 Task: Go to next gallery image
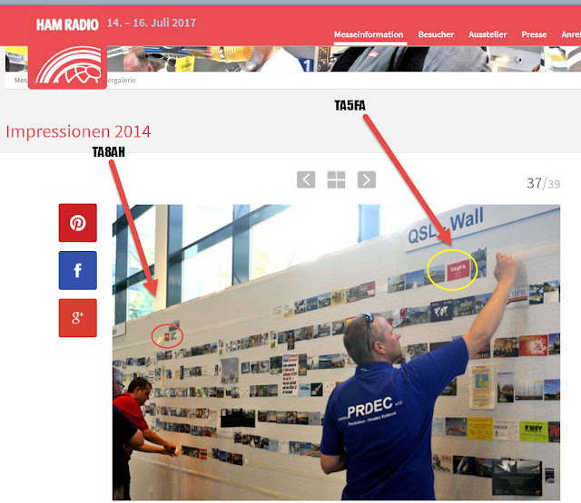tap(367, 179)
